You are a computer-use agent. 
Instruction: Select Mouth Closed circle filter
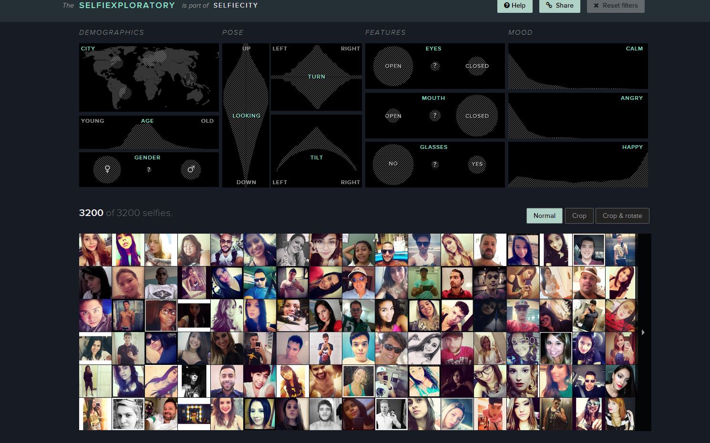477,116
